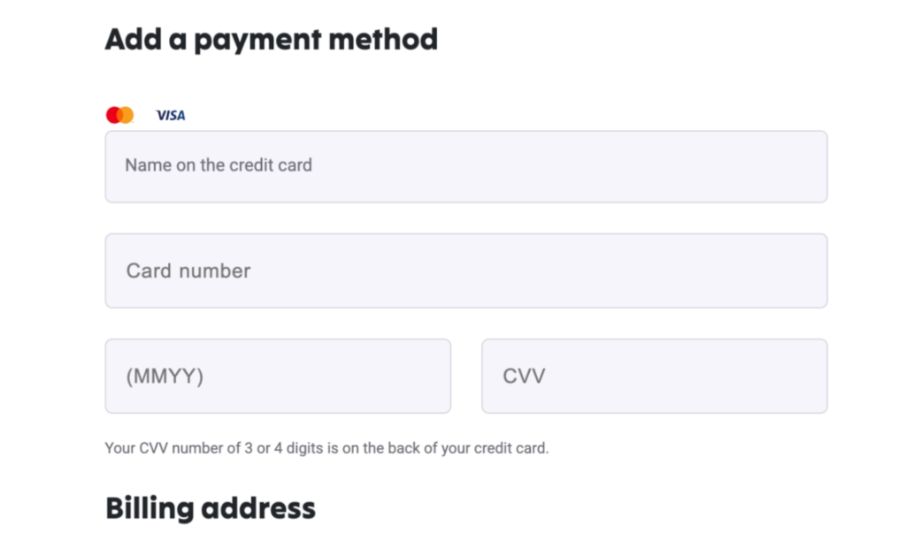Click the "(MMYY)" placeholder text
Screen dimensions: 906x549
click(x=165, y=377)
